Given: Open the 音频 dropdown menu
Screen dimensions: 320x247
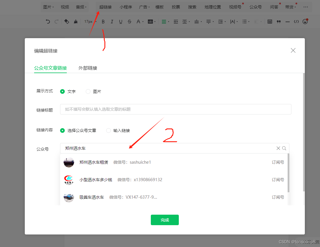Looking at the screenshot, I should click(x=81, y=7).
